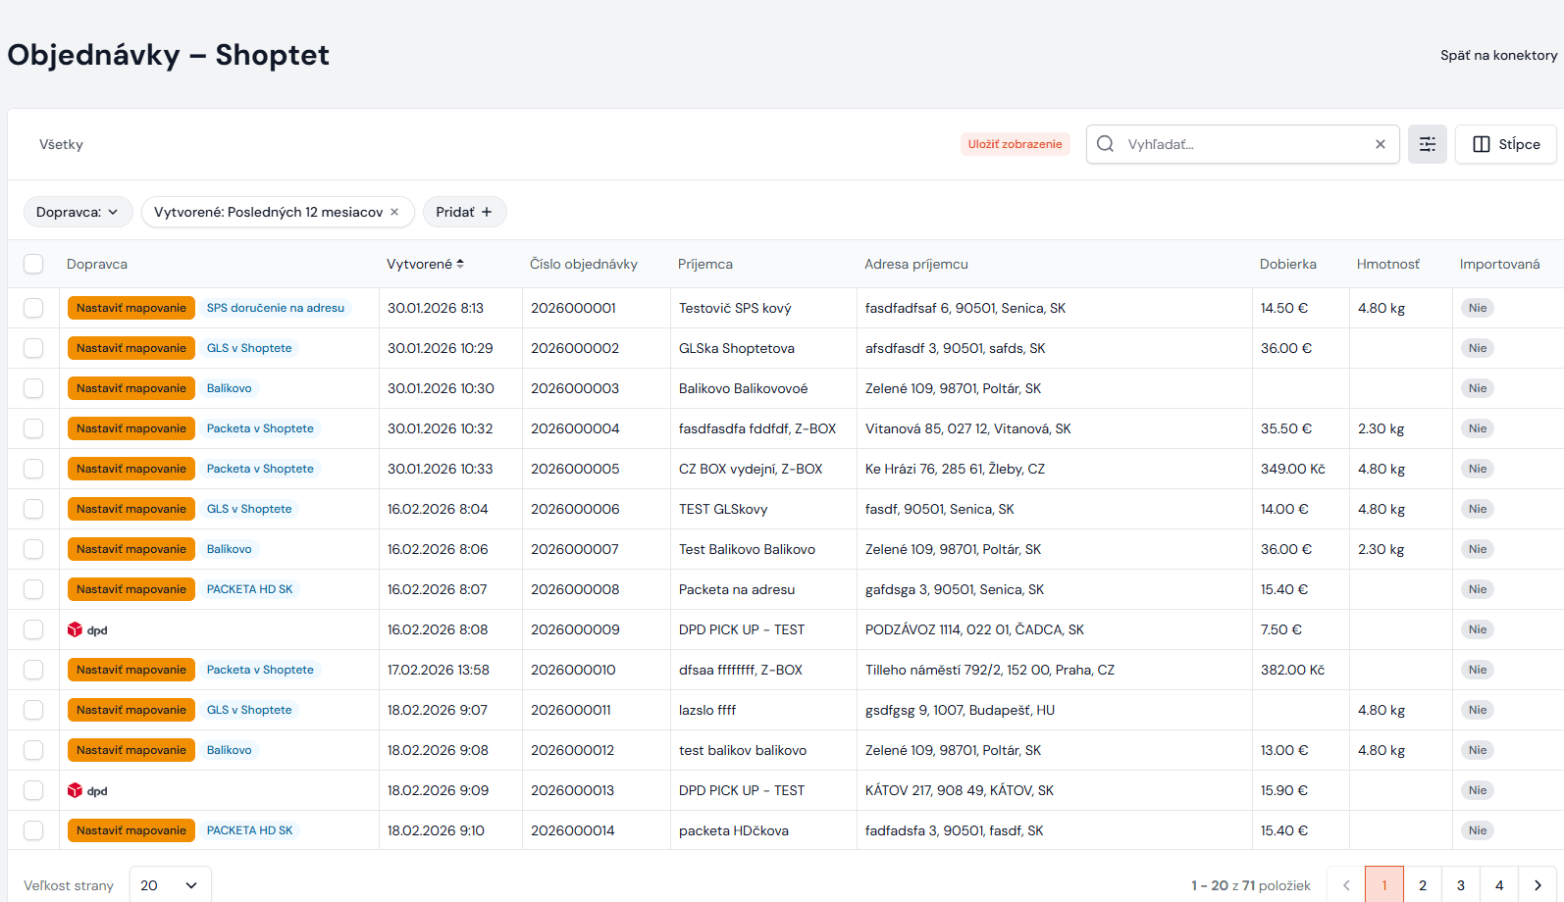Click the Dobierka column header
Image resolution: width=1564 pixels, height=902 pixels.
pyautogui.click(x=1288, y=264)
